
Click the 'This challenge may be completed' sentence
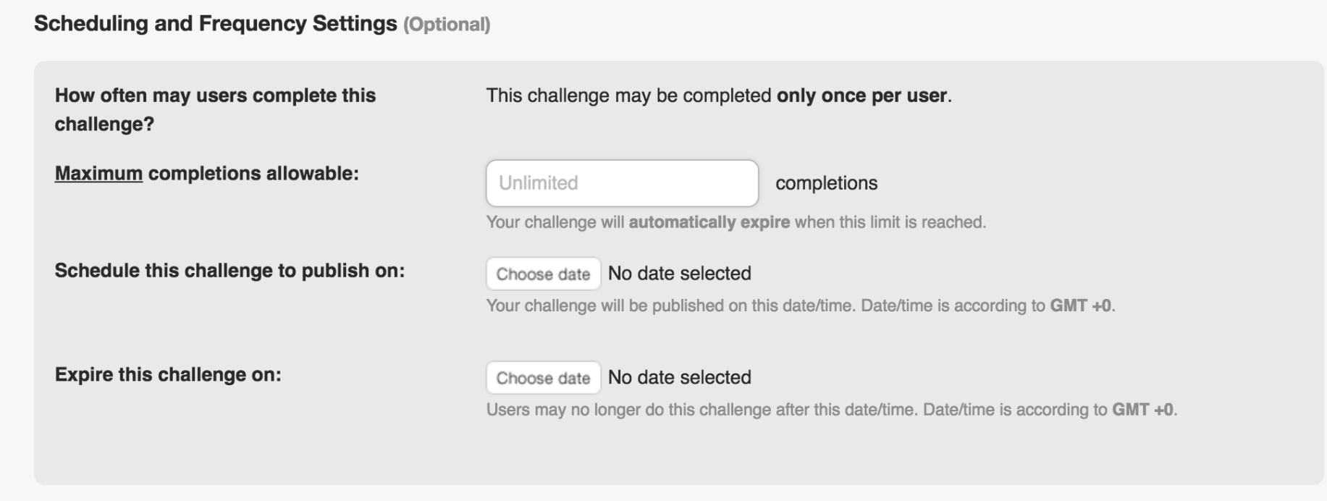pos(719,96)
